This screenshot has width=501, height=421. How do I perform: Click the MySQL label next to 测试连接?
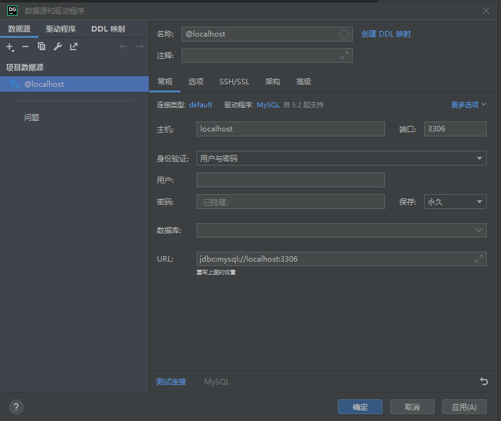pos(216,382)
